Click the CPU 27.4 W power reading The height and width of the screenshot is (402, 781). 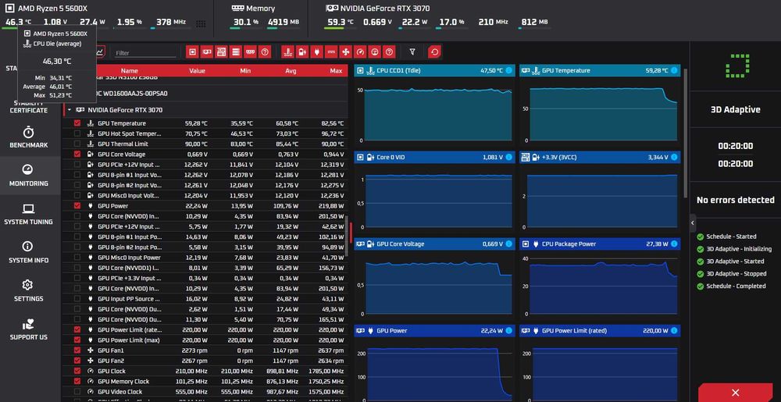92,22
